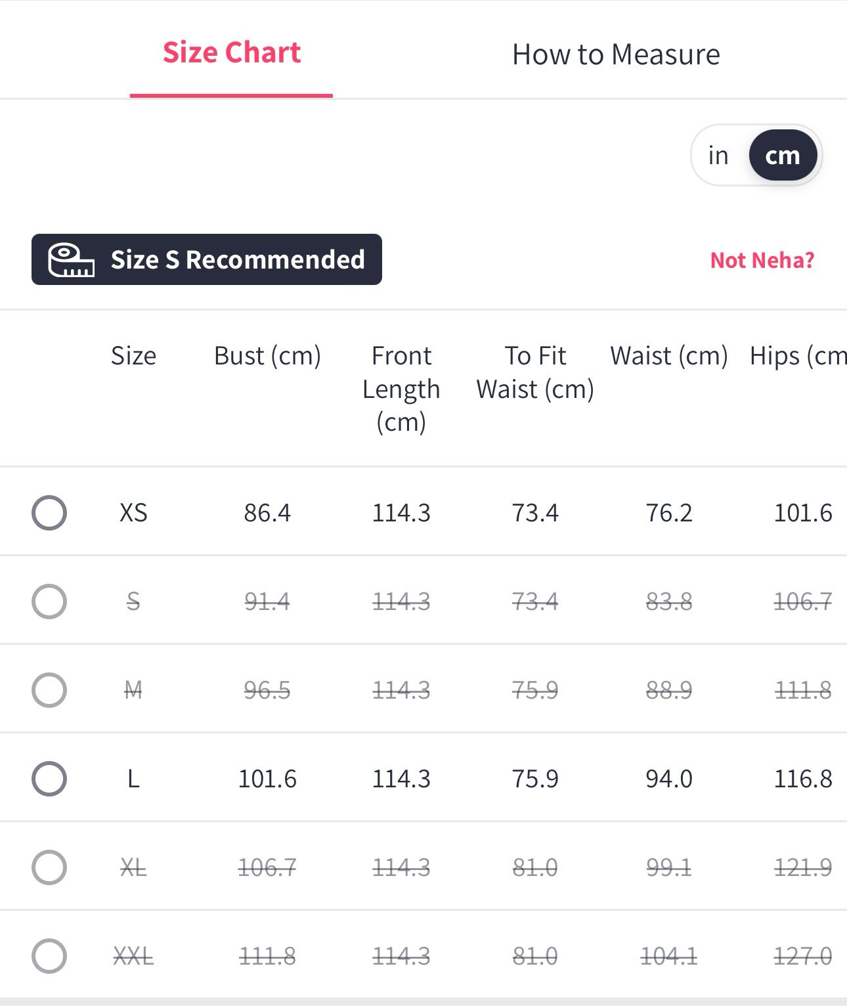Select the S size radio button
The height and width of the screenshot is (1006, 847).
pyautogui.click(x=49, y=601)
